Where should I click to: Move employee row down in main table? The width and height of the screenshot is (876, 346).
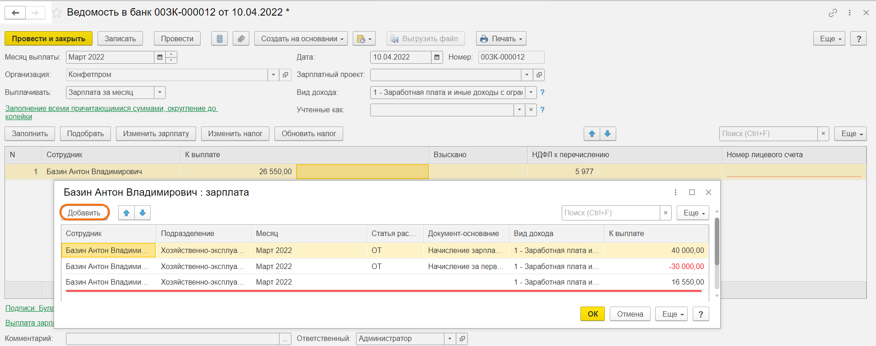(608, 134)
